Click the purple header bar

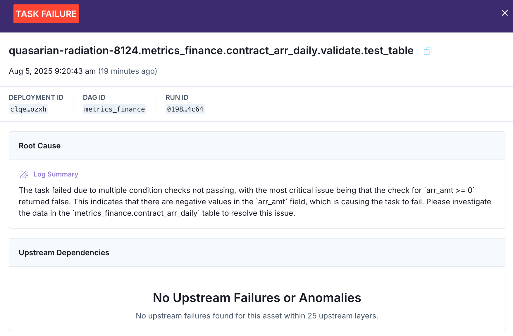(x=263, y=16)
